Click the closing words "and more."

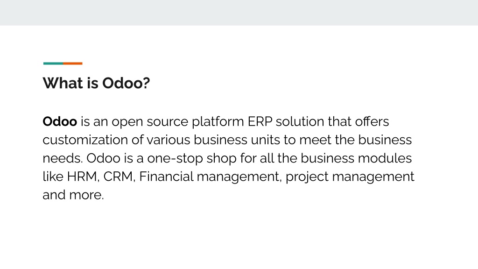pos(73,195)
